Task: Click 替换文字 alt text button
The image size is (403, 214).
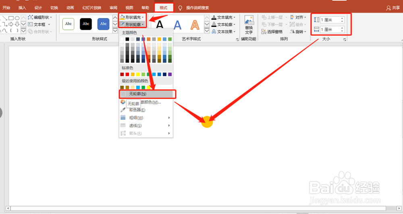Action: coord(249,25)
